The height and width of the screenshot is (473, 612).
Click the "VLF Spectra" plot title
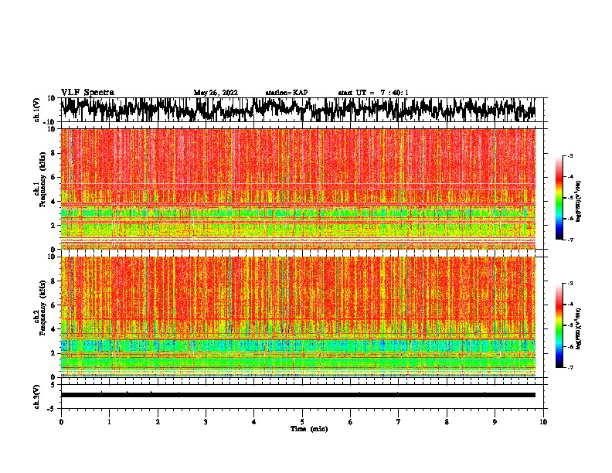click(x=87, y=93)
